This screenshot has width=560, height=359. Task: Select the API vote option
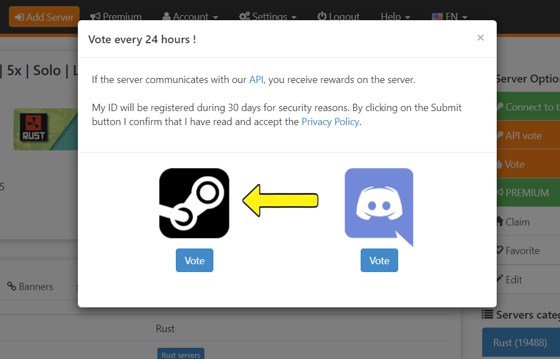tap(528, 135)
